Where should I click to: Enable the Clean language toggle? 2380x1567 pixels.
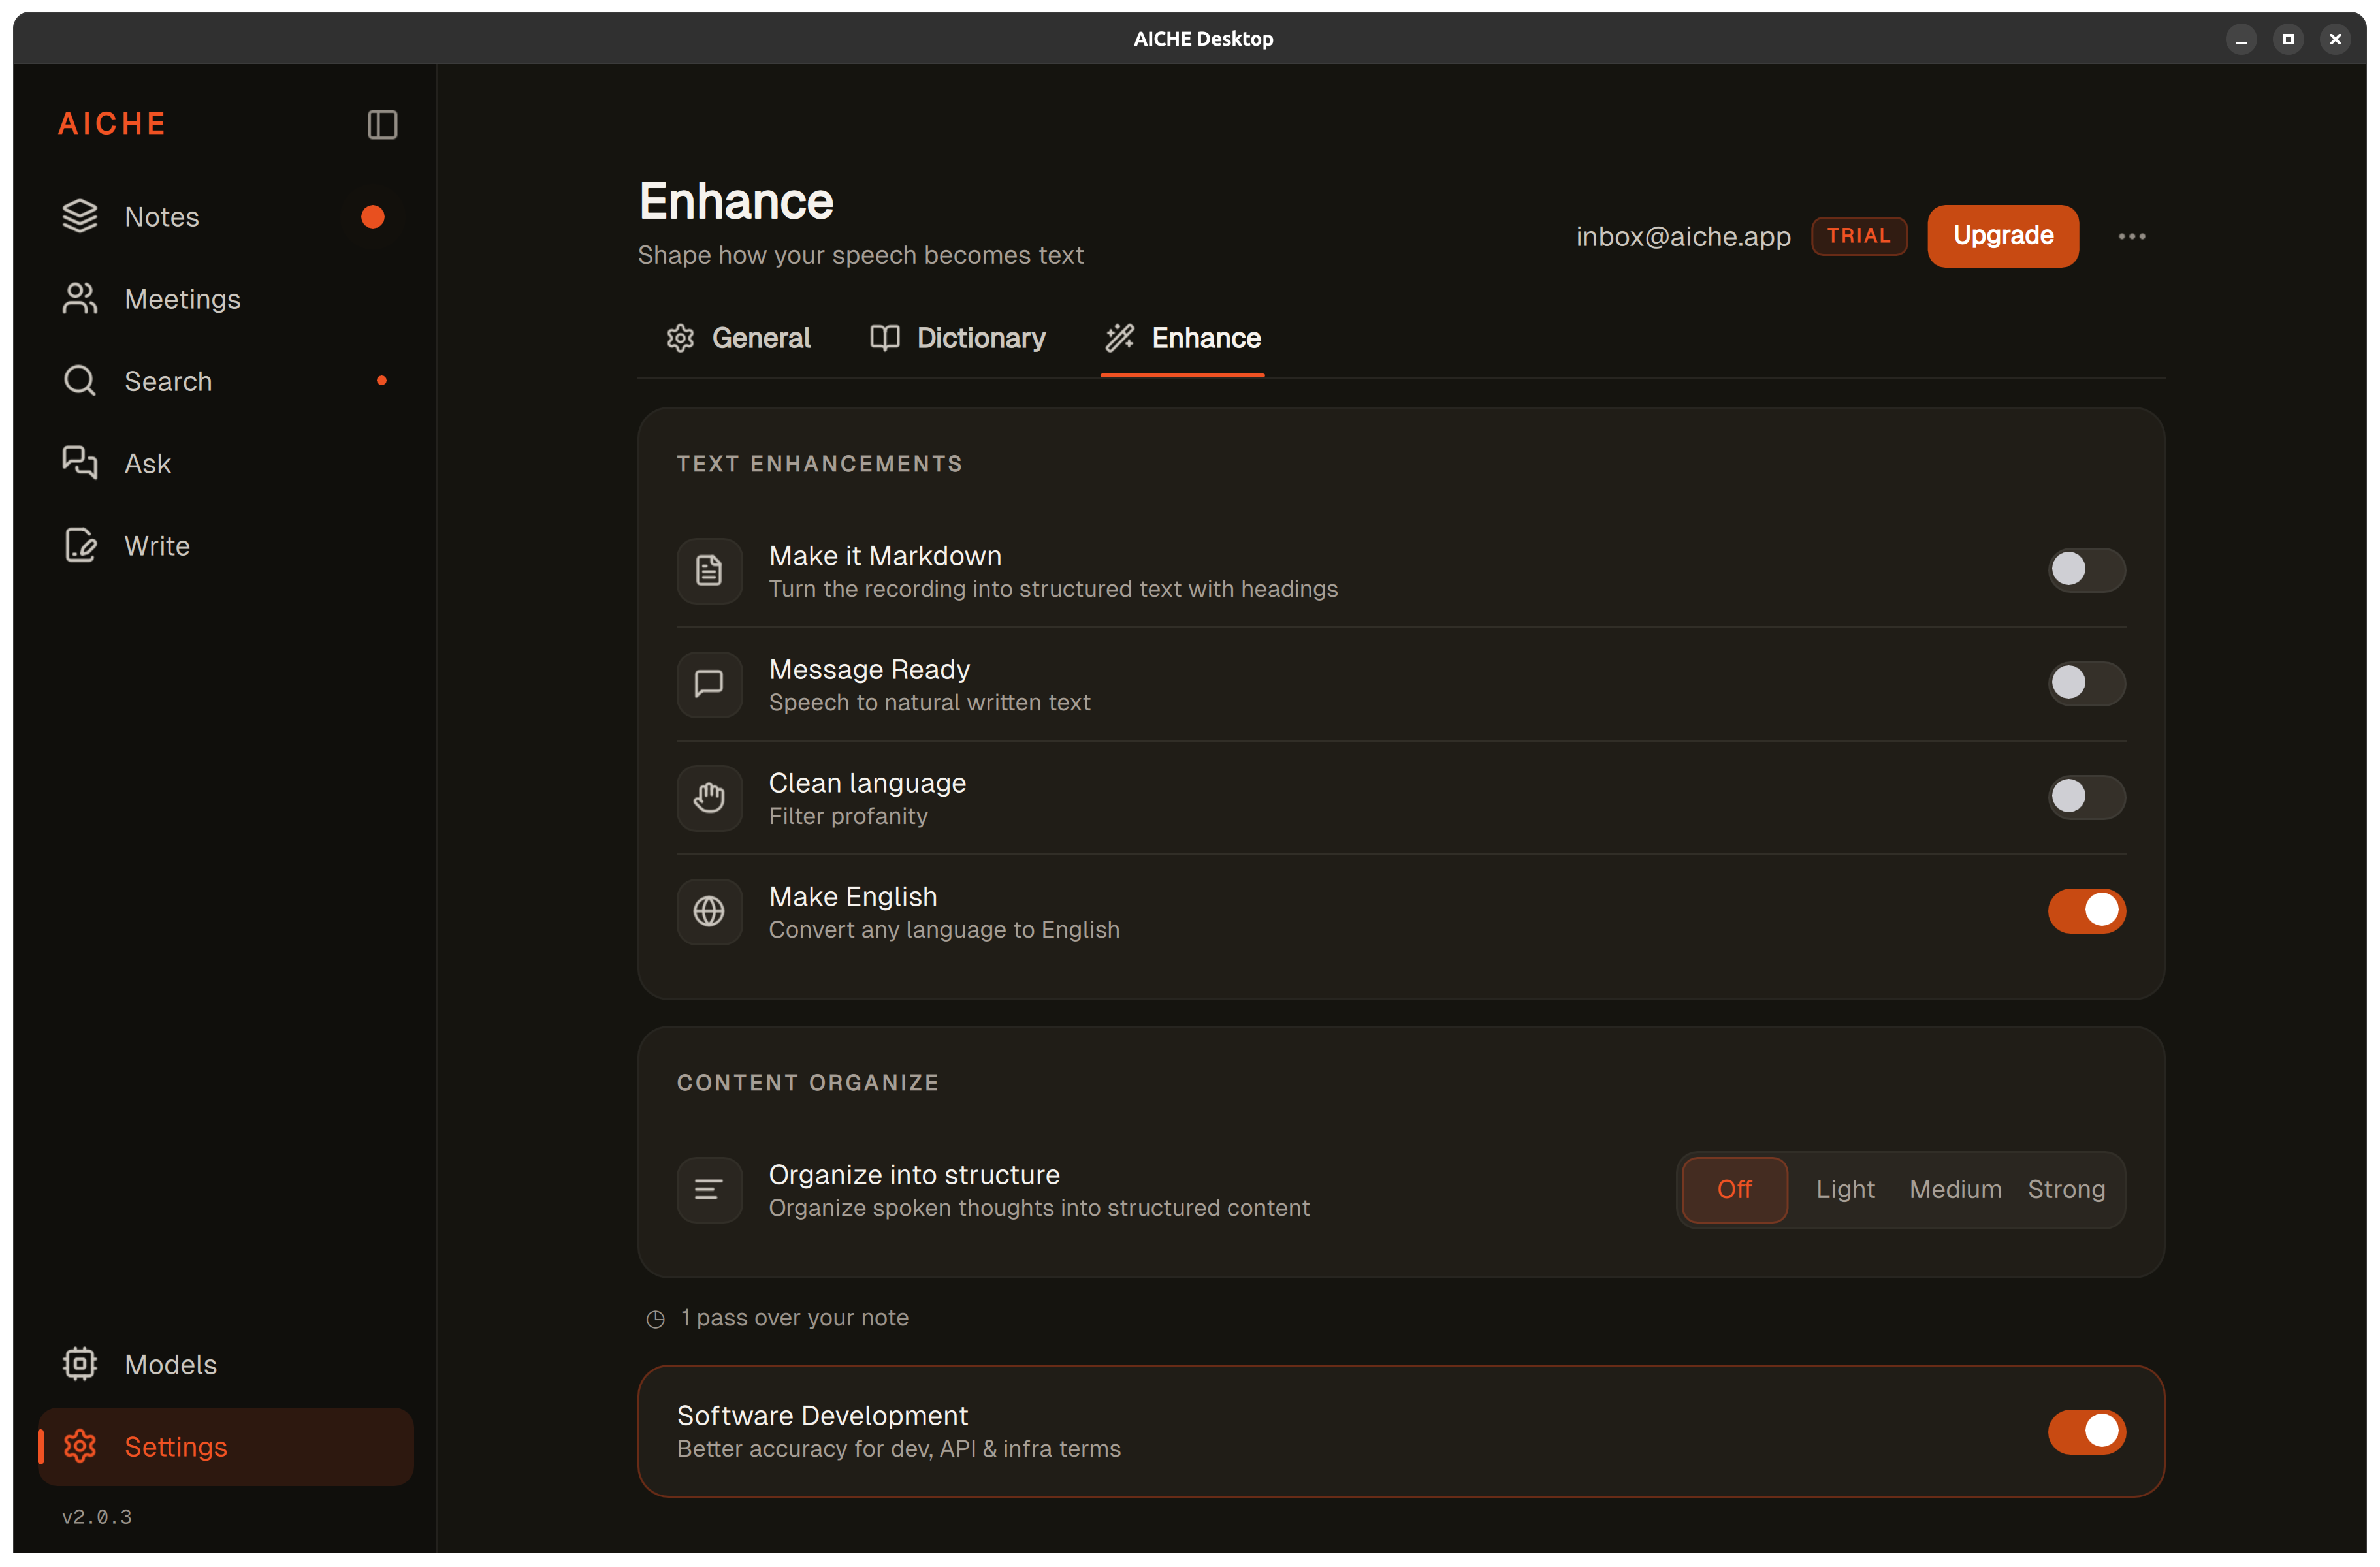point(2086,797)
